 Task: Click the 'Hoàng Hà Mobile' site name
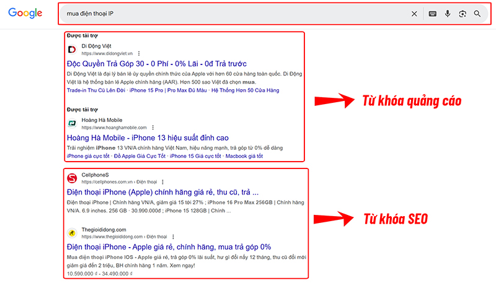click(102, 120)
